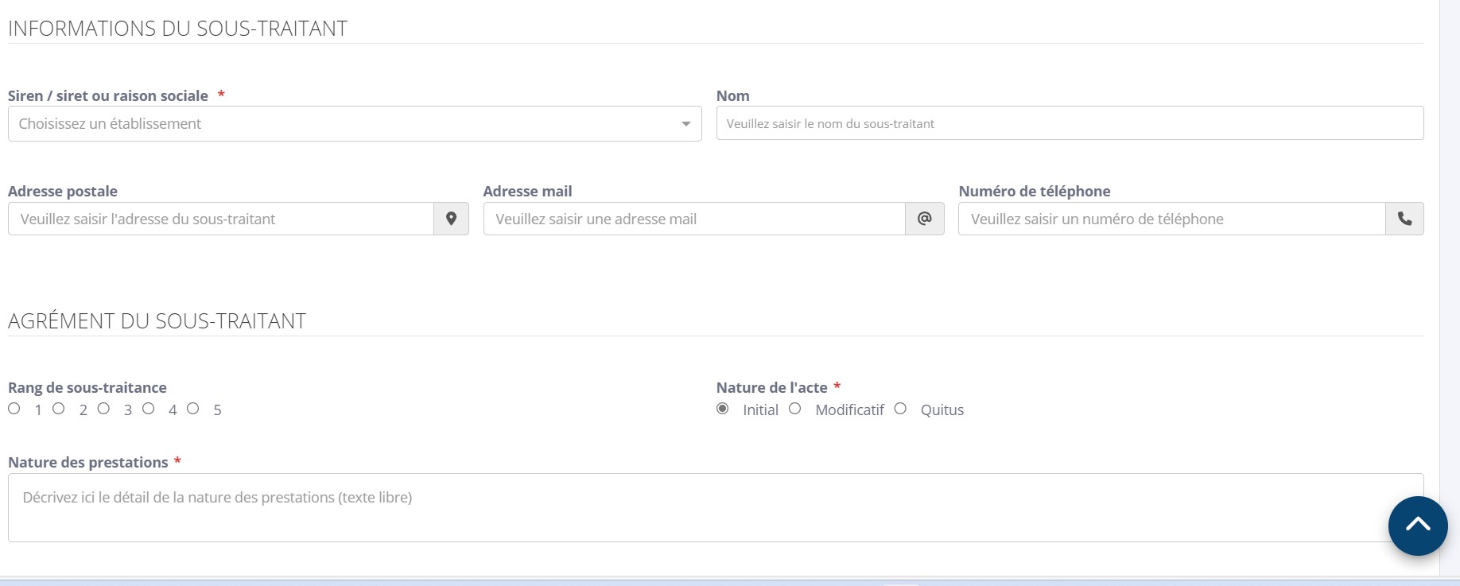This screenshot has height=586, width=1460.
Task: Open the Choisissez un établissement dropdown
Action: 342,124
